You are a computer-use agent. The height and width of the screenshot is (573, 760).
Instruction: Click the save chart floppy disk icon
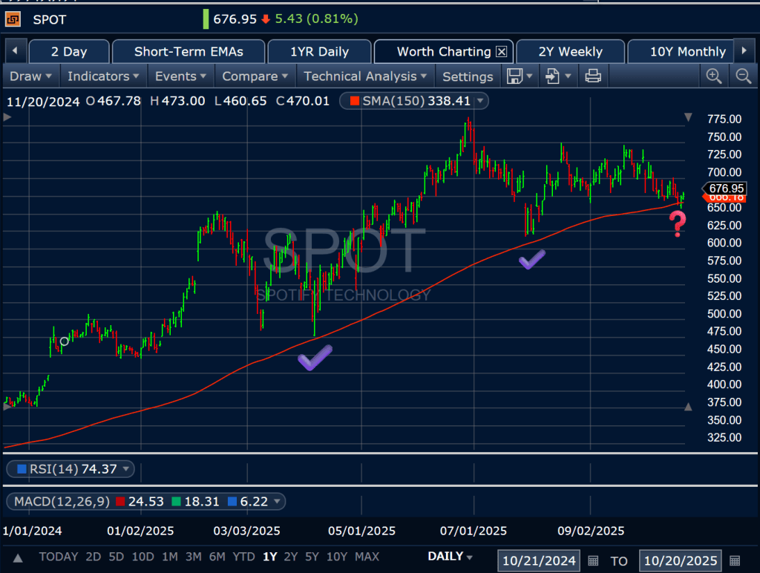tap(514, 76)
